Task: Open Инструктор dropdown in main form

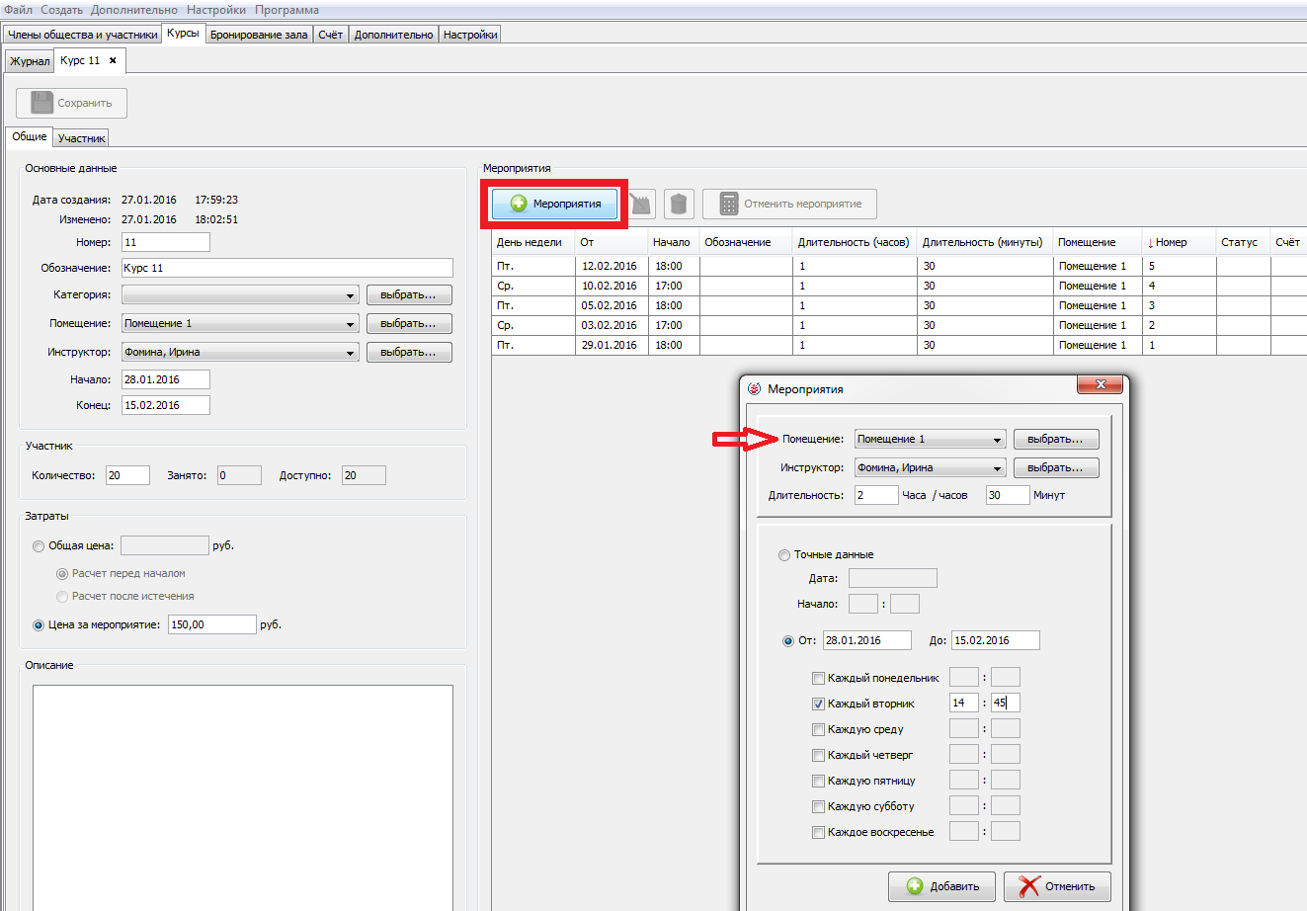Action: 240,353
